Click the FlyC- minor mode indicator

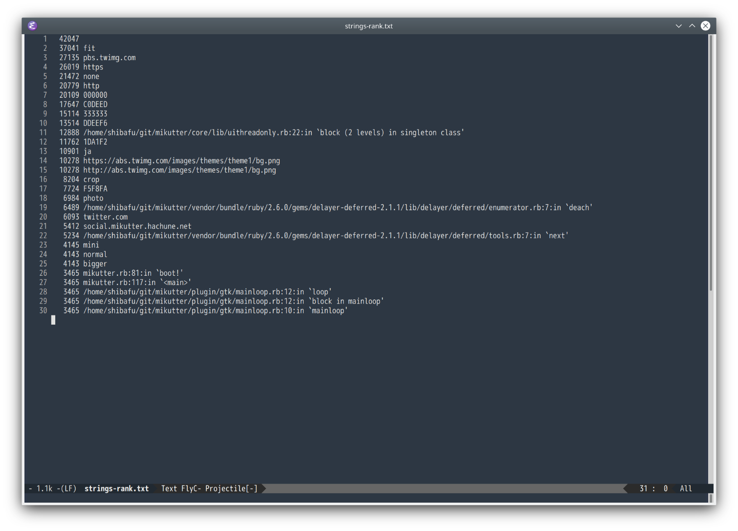(x=191, y=488)
